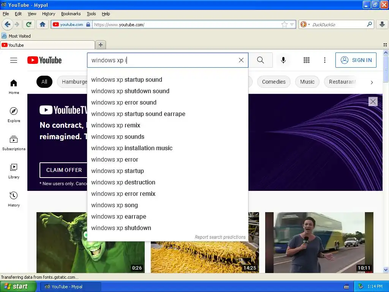Open a new tab with plus button
This screenshot has width=389, height=292.
100,45
